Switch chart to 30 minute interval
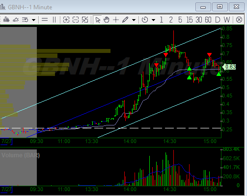The width and height of the screenshot is (247, 196). (199, 20)
